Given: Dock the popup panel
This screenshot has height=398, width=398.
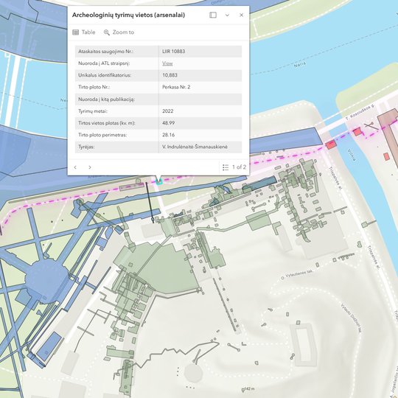Looking at the screenshot, I should point(213,15).
